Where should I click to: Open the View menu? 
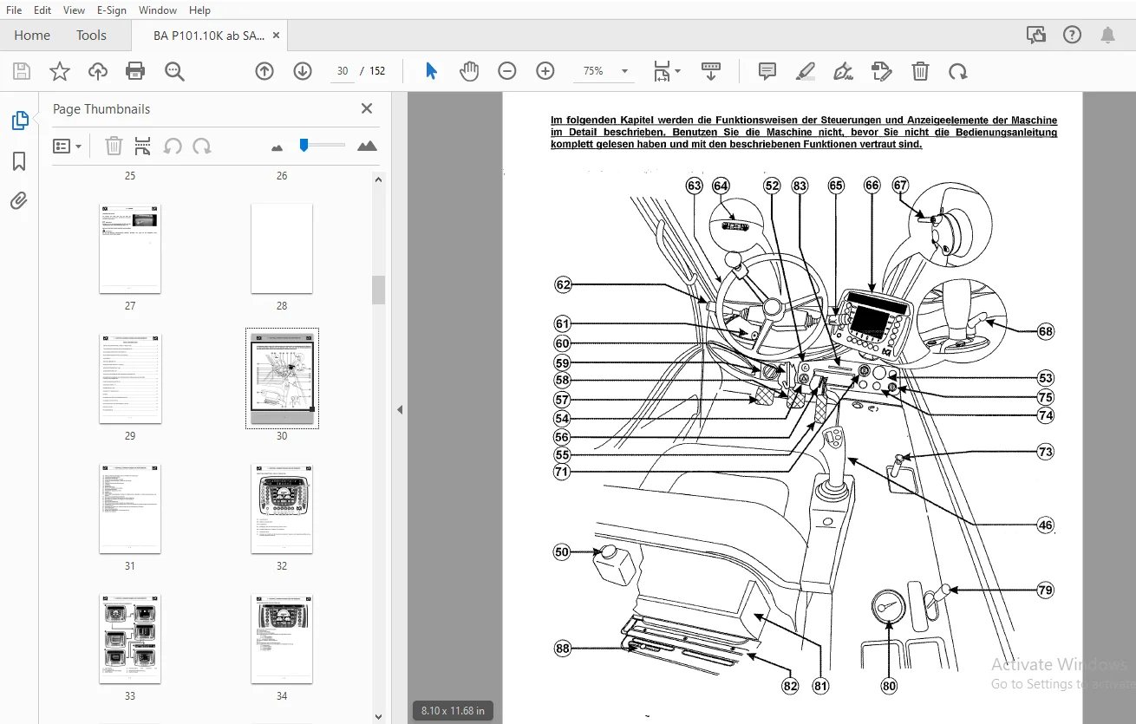[75, 10]
